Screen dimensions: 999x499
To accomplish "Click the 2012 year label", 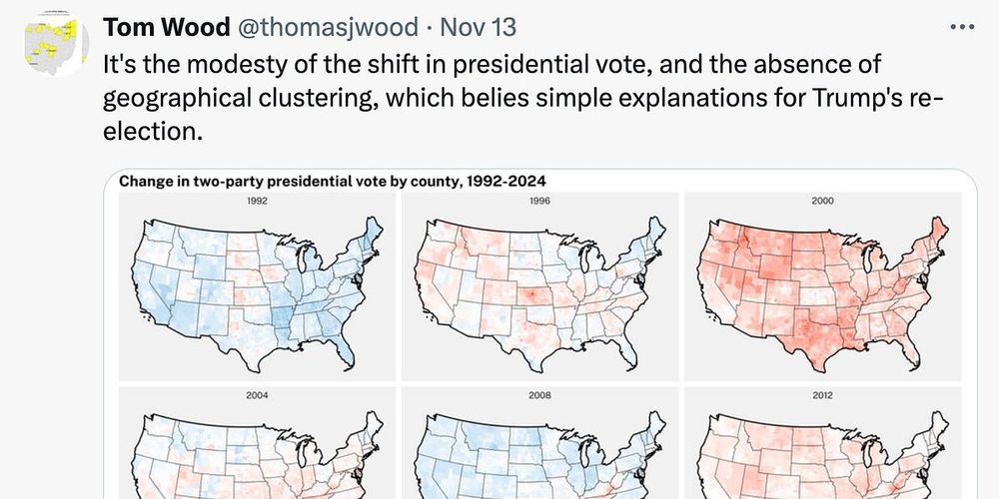I will pos(822,395).
